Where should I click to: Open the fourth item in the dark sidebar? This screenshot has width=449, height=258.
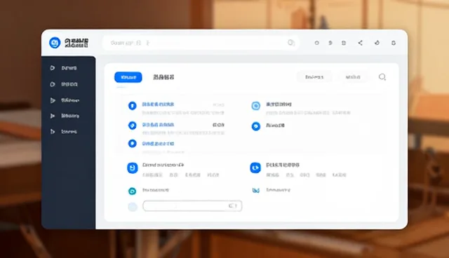[68, 116]
